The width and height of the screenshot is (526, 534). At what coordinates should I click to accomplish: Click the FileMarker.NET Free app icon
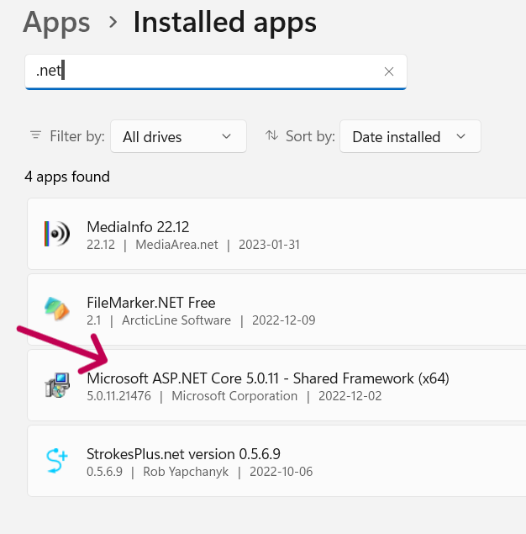[57, 309]
